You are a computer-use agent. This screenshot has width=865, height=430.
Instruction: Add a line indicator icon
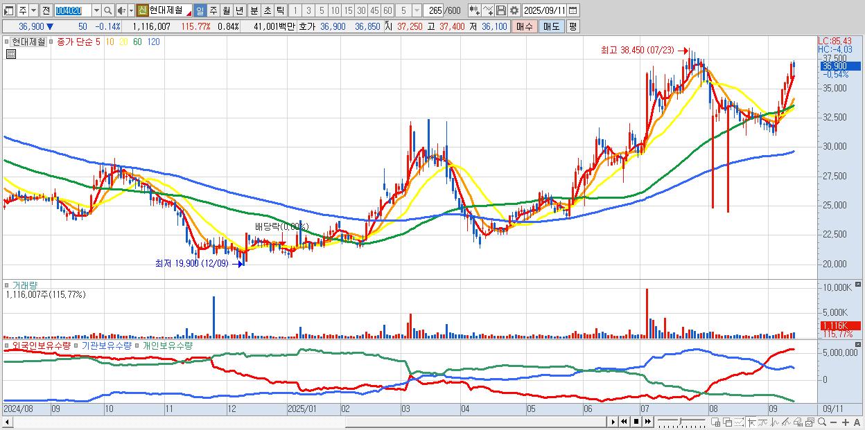point(488,10)
